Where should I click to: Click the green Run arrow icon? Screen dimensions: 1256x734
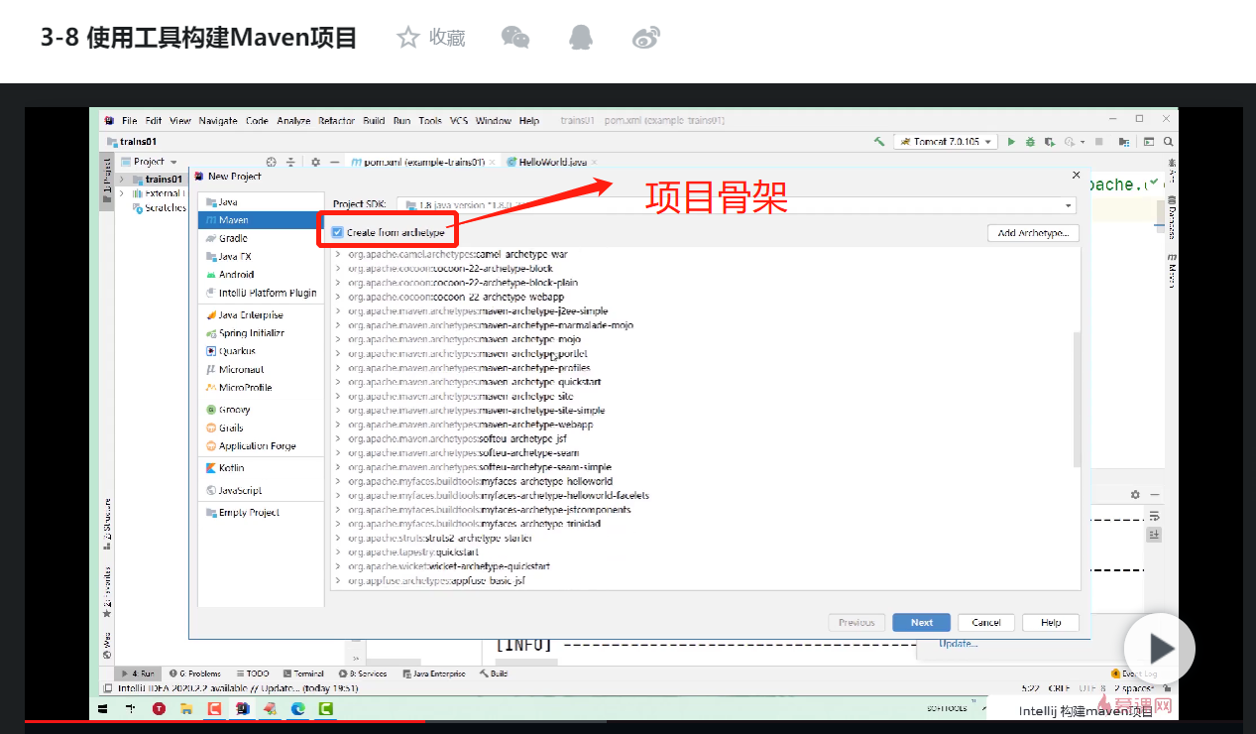[x=1012, y=142]
